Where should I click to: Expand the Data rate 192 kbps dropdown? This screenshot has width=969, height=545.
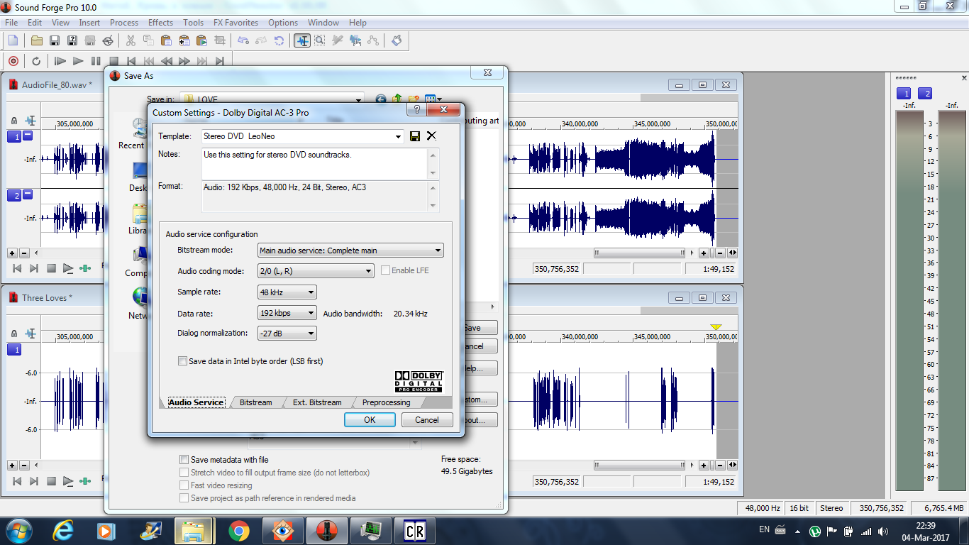click(x=287, y=313)
